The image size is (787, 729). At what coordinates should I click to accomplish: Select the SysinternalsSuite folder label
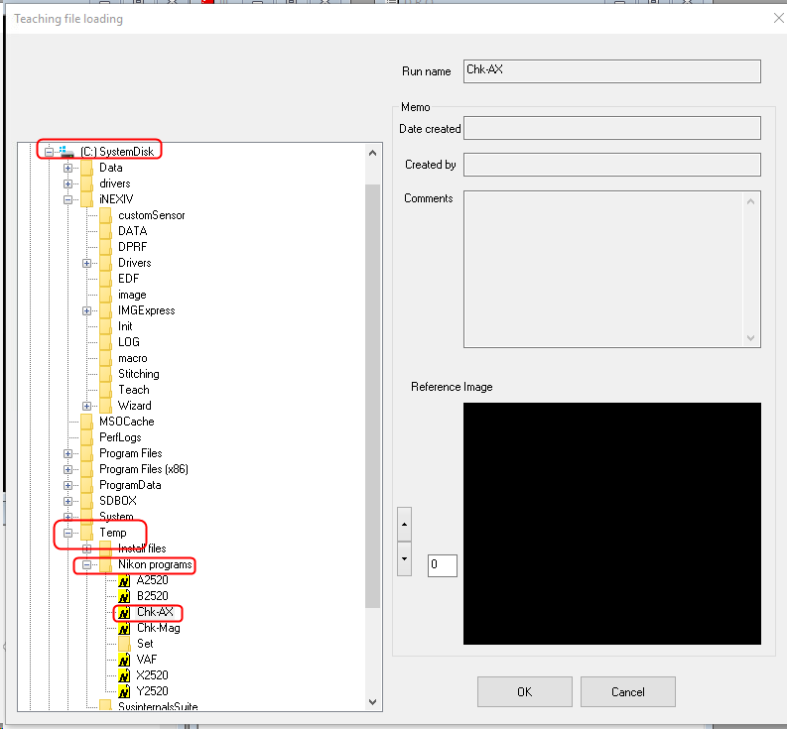[158, 706]
